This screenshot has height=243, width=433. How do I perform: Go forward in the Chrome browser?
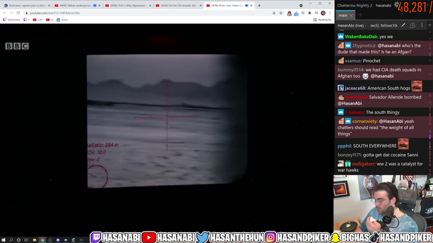point(12,13)
